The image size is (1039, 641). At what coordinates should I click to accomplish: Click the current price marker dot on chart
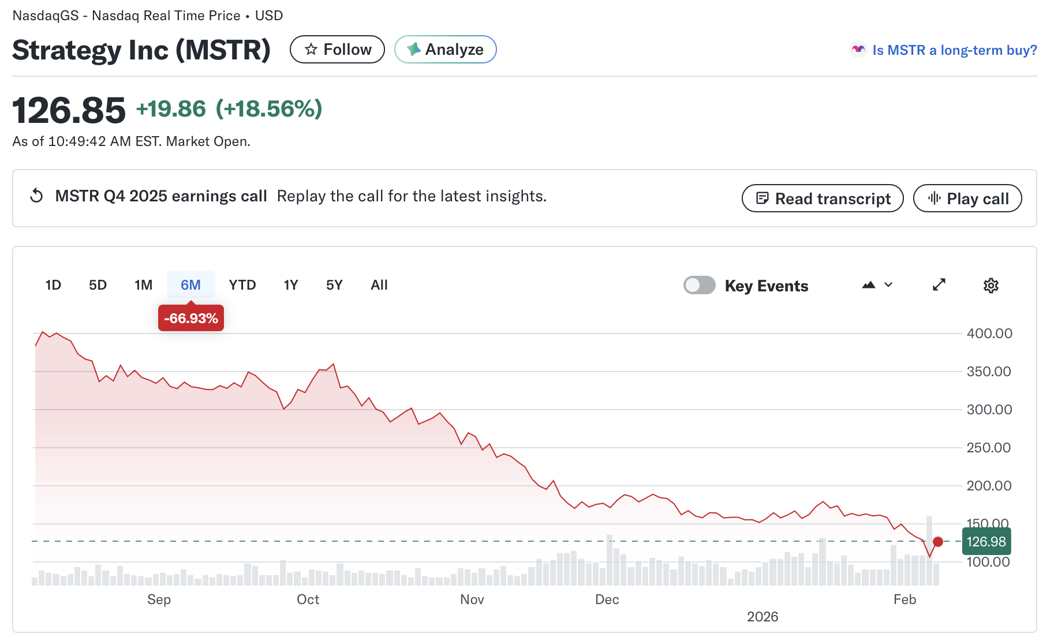(x=938, y=542)
